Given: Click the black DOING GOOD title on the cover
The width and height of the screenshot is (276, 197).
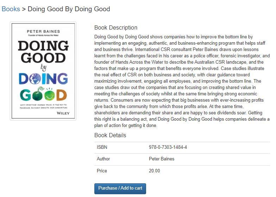Looking at the screenshot, I should 43,51.
